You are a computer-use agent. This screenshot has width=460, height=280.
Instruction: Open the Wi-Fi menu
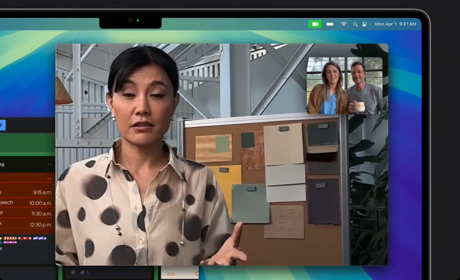pos(344,24)
